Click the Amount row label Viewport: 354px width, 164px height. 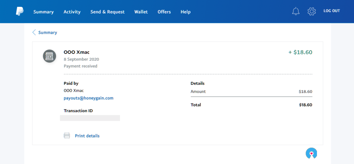(x=198, y=92)
